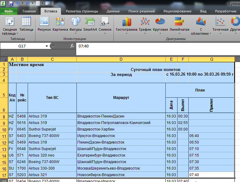Insert a Гистограмма column chart
Screen dimensions: 240x182
[x=127, y=25]
